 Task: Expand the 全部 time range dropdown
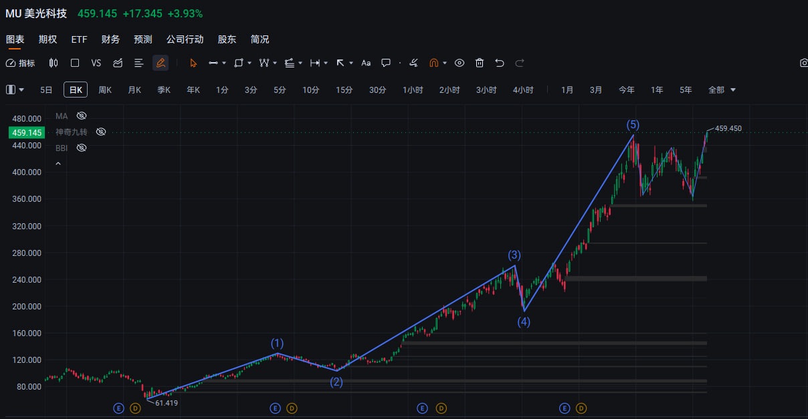722,90
